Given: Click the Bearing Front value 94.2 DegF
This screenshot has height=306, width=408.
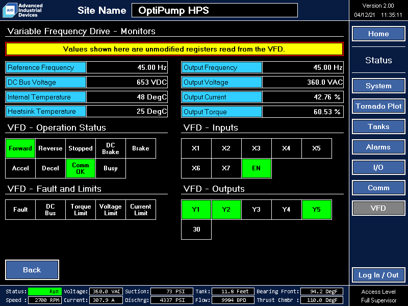Looking at the screenshot, I should (322, 291).
